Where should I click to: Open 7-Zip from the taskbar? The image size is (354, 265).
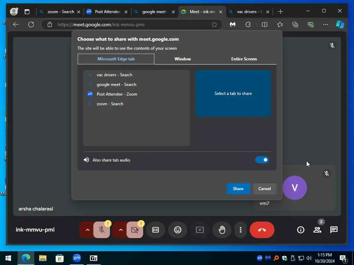93,258
